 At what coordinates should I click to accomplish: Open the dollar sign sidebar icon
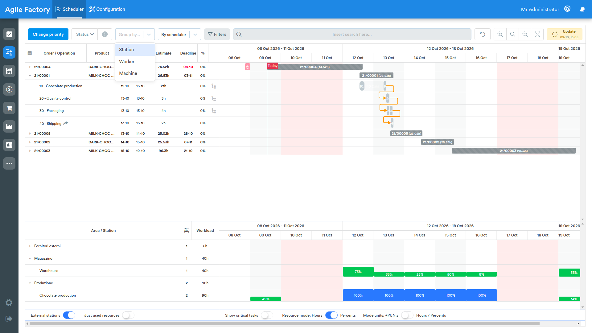tap(9, 89)
